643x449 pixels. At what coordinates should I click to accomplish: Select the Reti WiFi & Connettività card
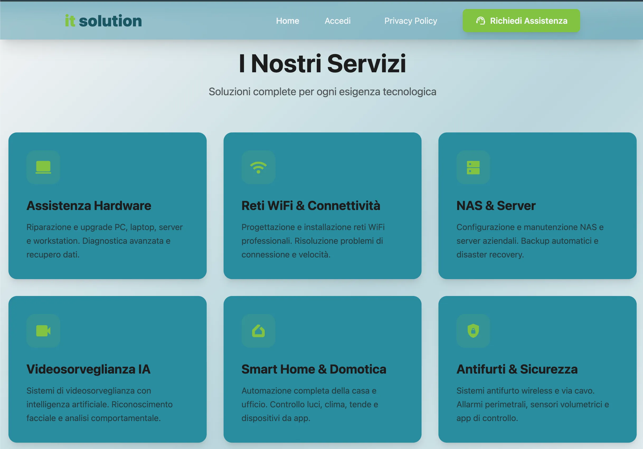click(x=323, y=205)
